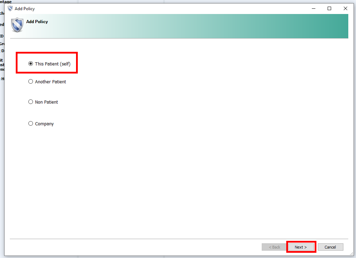The height and width of the screenshot is (258, 356).
Task: Cancel the Add Policy wizard
Action: pyautogui.click(x=330, y=247)
